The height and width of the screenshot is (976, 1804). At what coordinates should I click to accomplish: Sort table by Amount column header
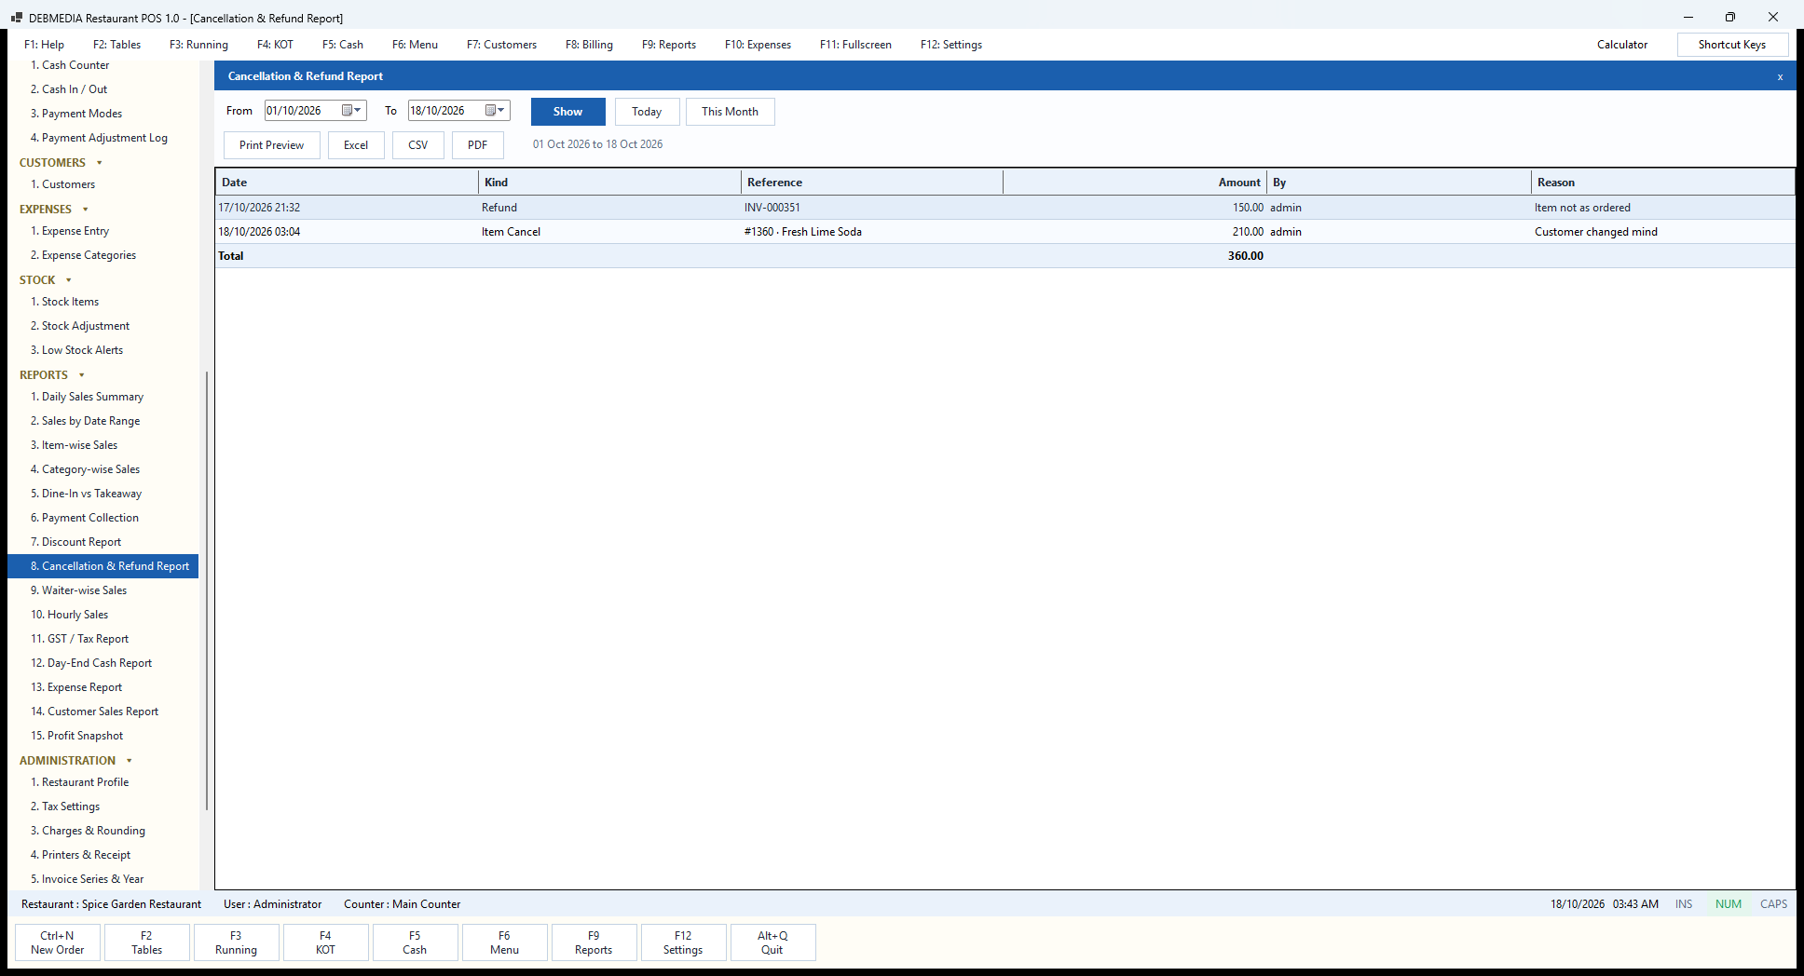point(1136,183)
